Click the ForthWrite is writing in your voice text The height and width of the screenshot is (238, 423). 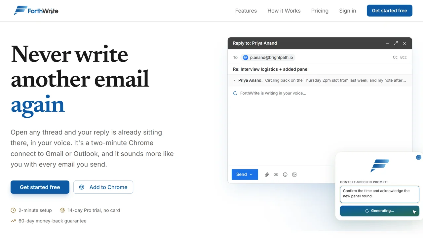coord(273,93)
